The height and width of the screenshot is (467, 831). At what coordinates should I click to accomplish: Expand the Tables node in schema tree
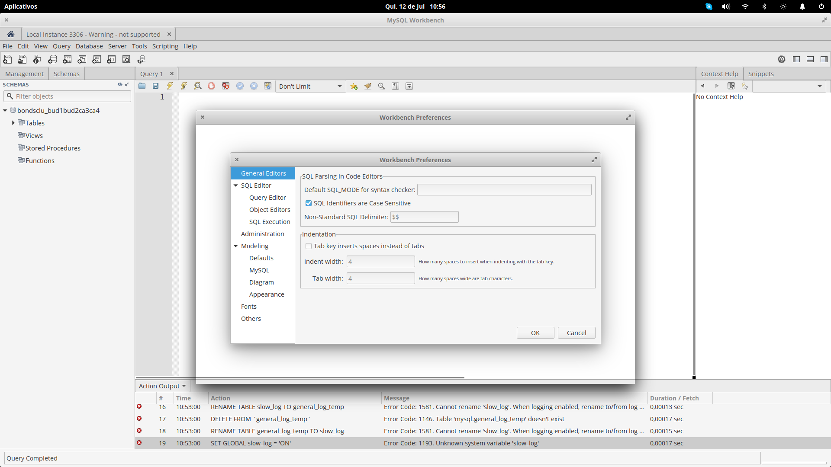click(x=13, y=123)
